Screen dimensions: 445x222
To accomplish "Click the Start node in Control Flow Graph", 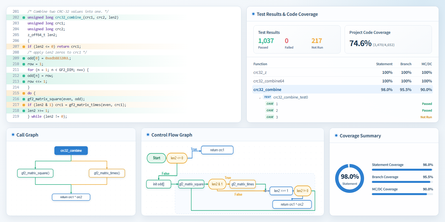I will tap(156, 158).
